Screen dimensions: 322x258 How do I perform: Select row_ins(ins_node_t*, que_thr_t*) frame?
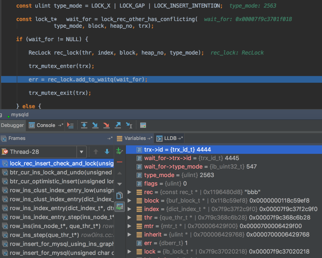(57, 226)
